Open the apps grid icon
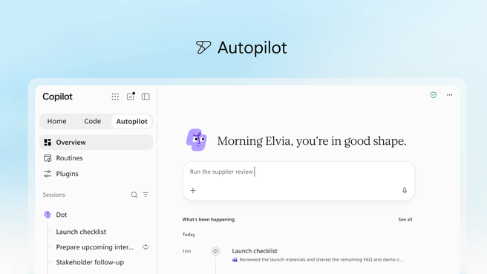 coord(115,97)
